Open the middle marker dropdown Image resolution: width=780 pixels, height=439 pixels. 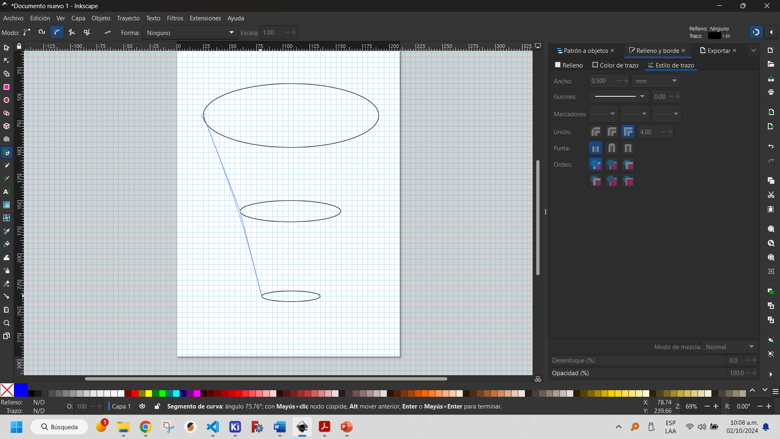coord(635,114)
